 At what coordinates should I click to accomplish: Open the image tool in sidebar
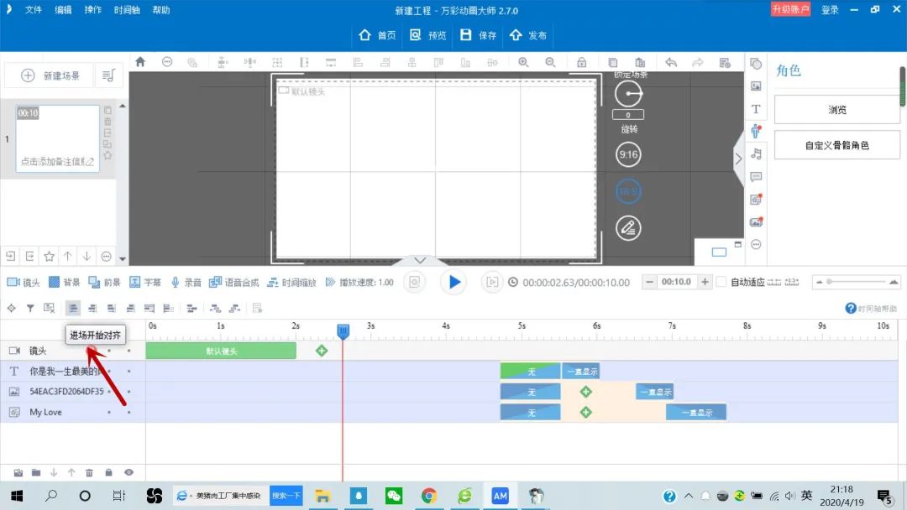tap(756, 86)
